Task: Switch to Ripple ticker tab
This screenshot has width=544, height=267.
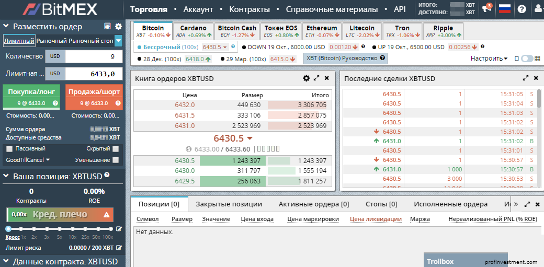Action: (x=443, y=31)
